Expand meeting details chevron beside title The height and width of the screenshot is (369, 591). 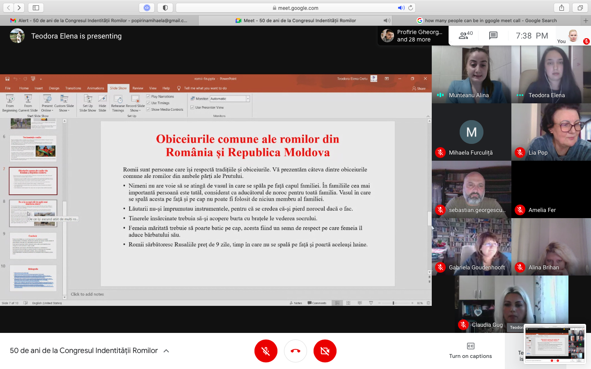(x=166, y=351)
